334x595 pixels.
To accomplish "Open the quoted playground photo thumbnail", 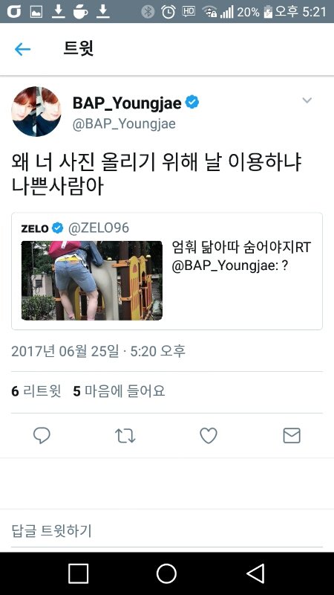I will 92,280.
